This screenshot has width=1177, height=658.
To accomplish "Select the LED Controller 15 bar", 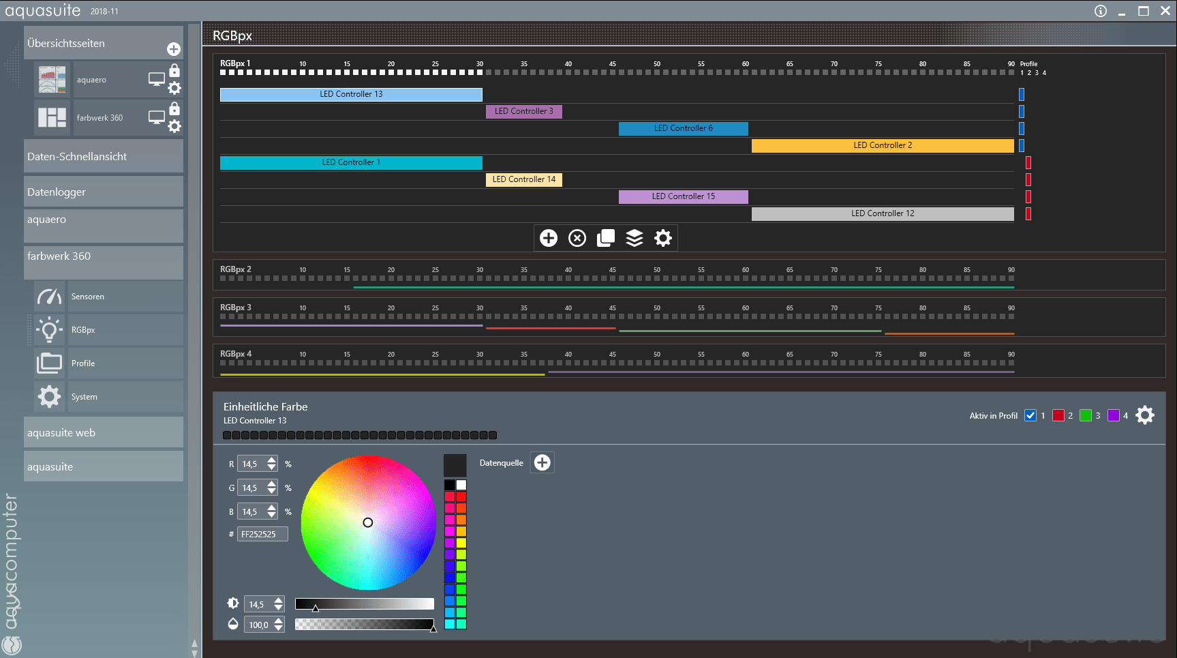I will click(x=684, y=196).
